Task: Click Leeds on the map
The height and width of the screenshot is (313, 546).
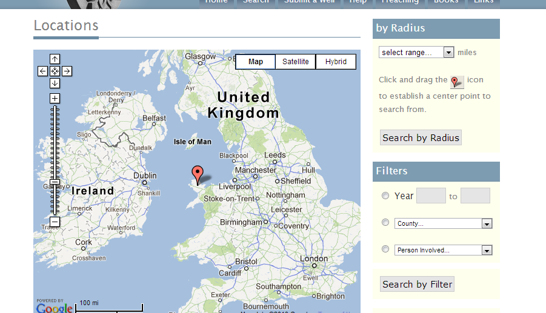Action: [x=275, y=155]
